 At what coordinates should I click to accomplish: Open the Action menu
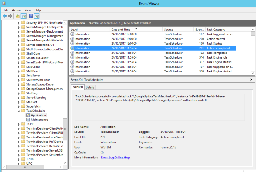(16, 10)
